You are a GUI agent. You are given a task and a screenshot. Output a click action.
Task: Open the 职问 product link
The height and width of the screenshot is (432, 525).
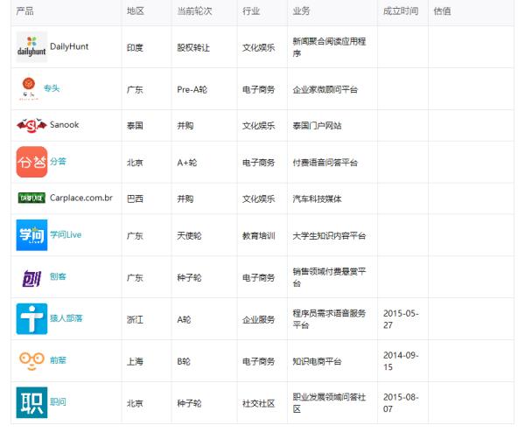pyautogui.click(x=58, y=402)
